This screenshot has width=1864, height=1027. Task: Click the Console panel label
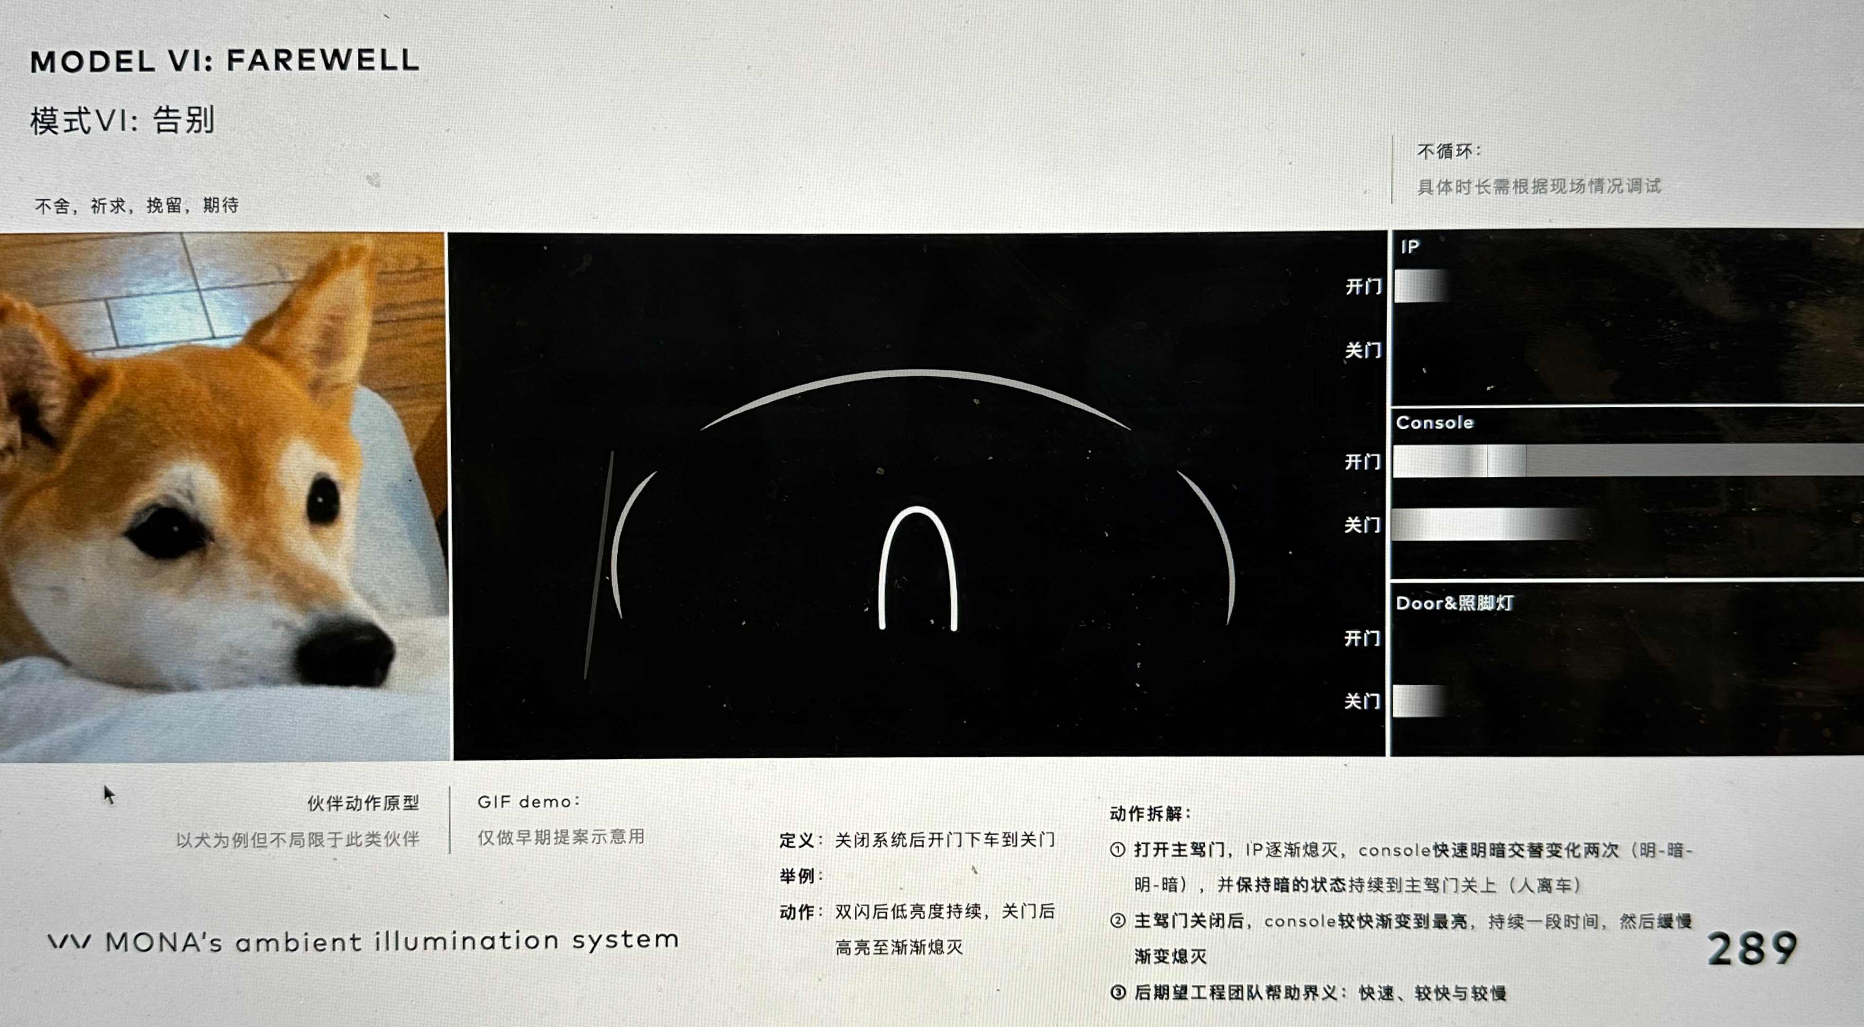coord(1434,423)
